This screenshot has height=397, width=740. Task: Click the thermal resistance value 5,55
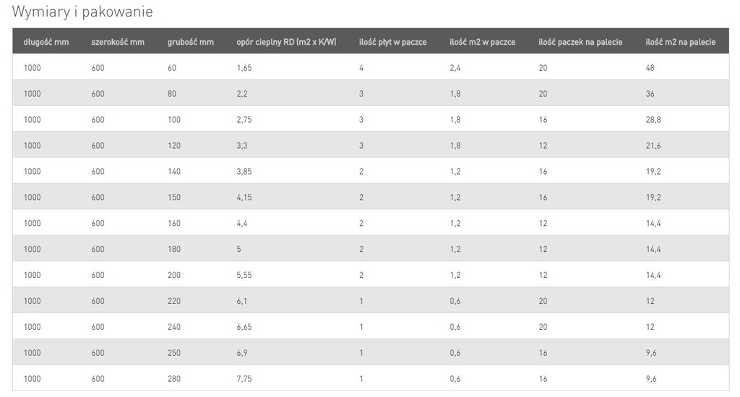[x=244, y=275]
